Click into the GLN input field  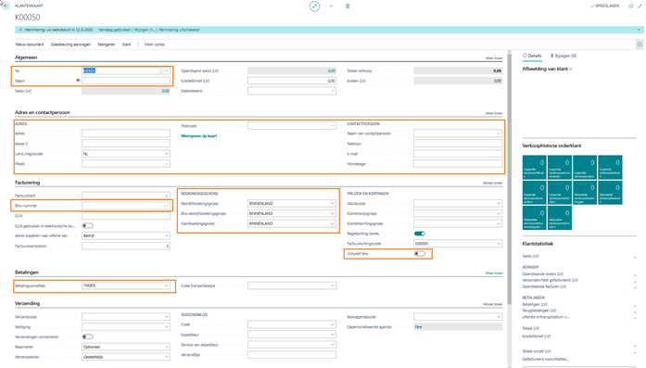pos(126,216)
